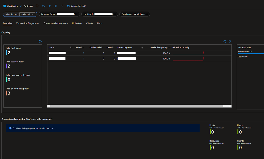Pin the workbook with the pin icon
The width and height of the screenshot is (264, 159).
tap(50, 6)
